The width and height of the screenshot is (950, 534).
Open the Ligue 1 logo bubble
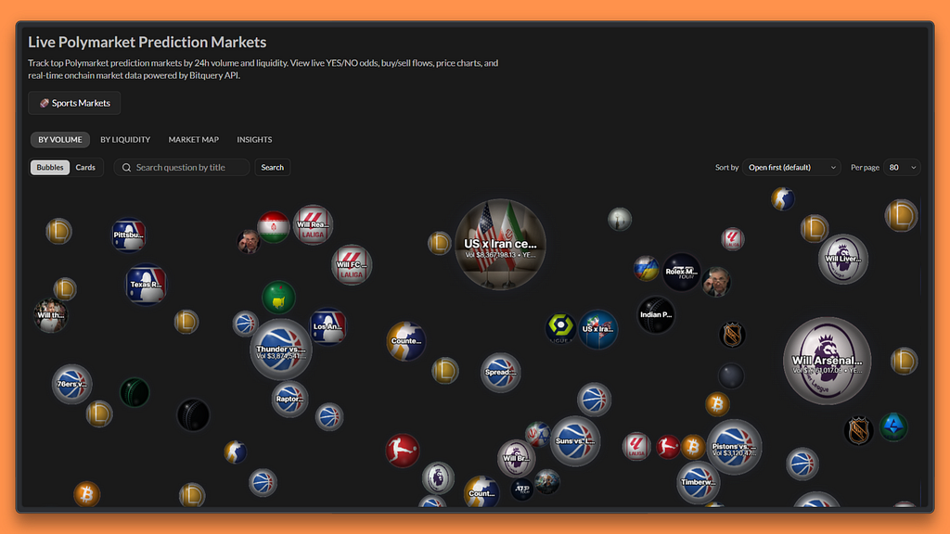point(560,327)
